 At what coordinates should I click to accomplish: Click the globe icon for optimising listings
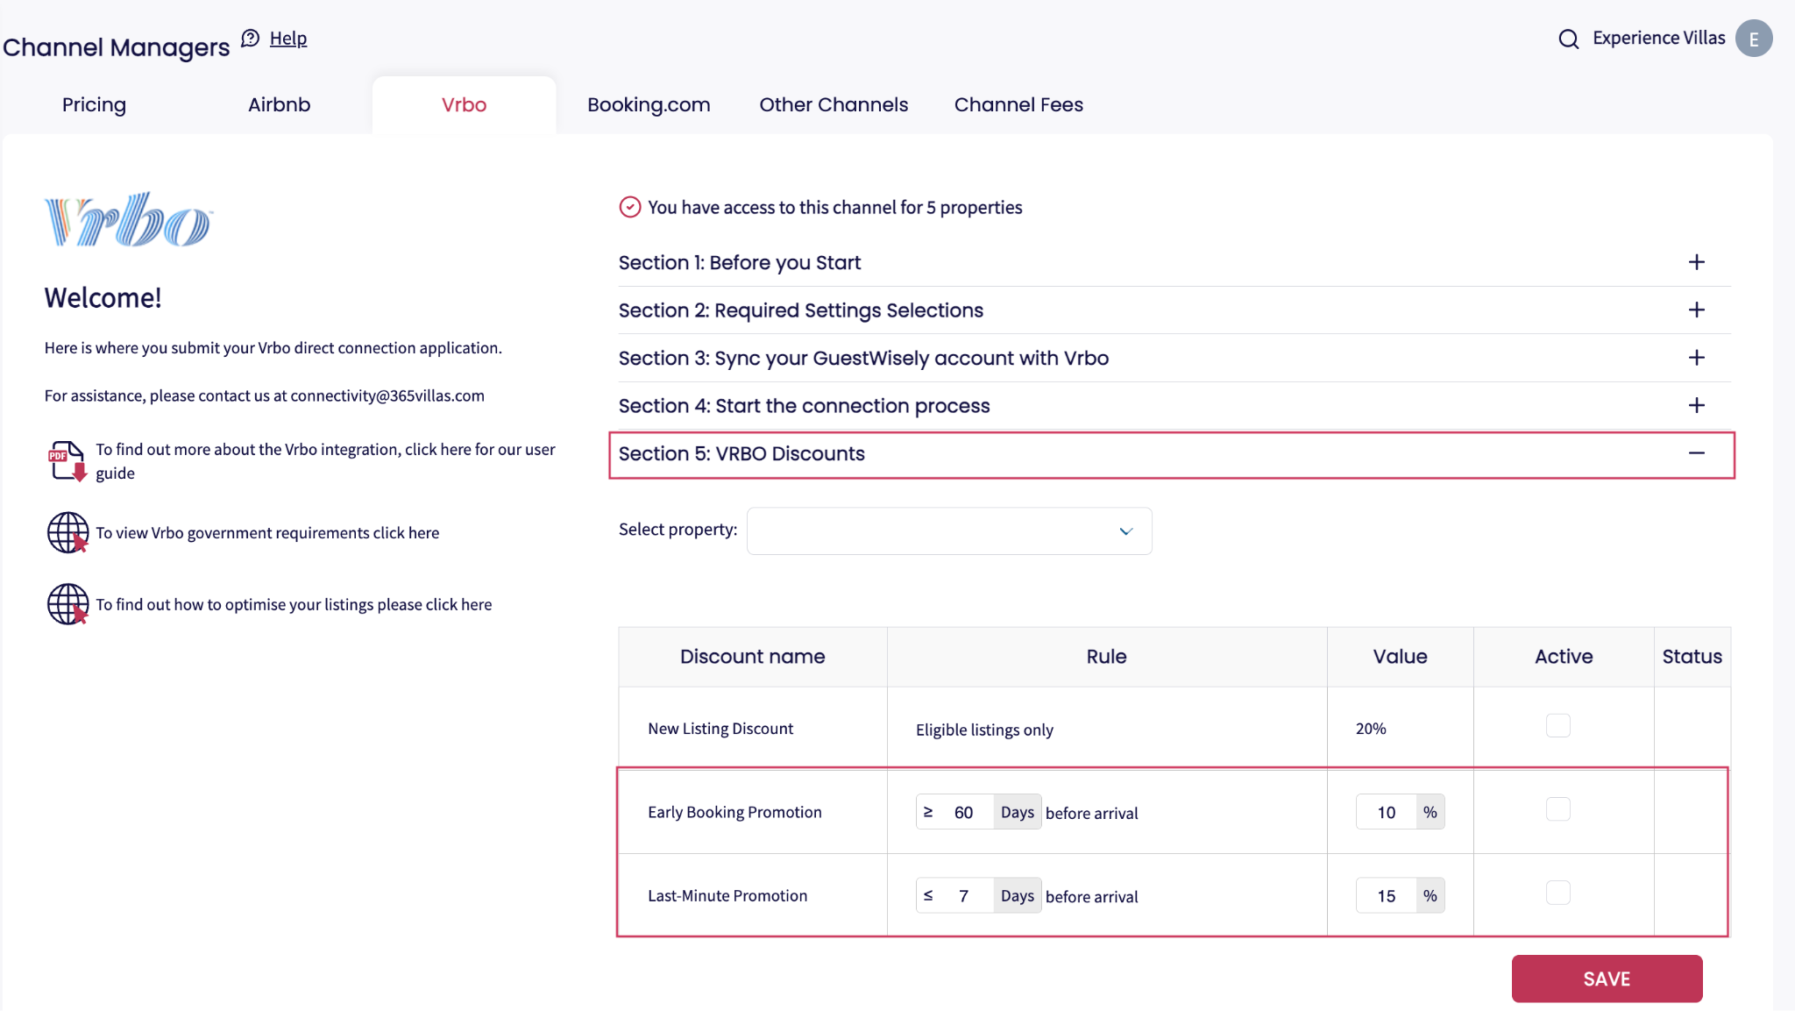(x=67, y=604)
